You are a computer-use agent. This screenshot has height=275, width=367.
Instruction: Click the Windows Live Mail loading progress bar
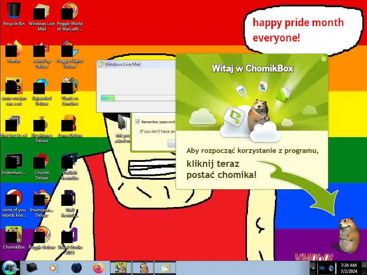tap(138, 98)
